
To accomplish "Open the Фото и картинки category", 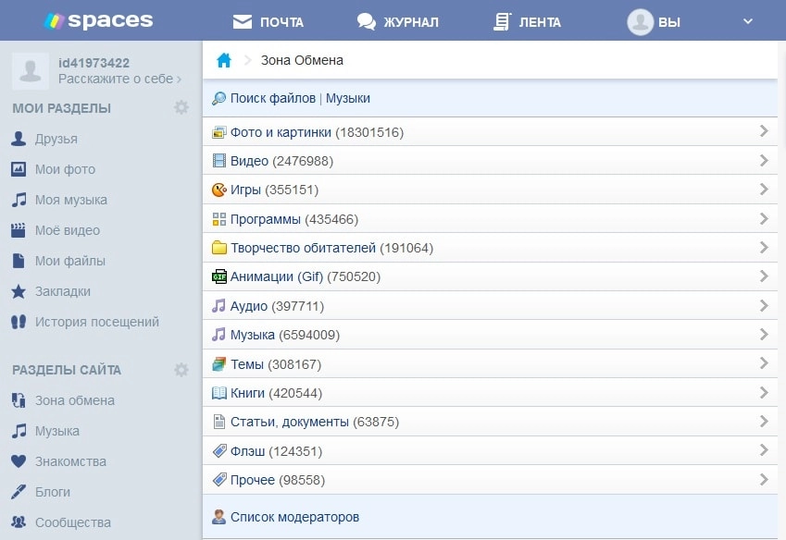I will [x=317, y=132].
